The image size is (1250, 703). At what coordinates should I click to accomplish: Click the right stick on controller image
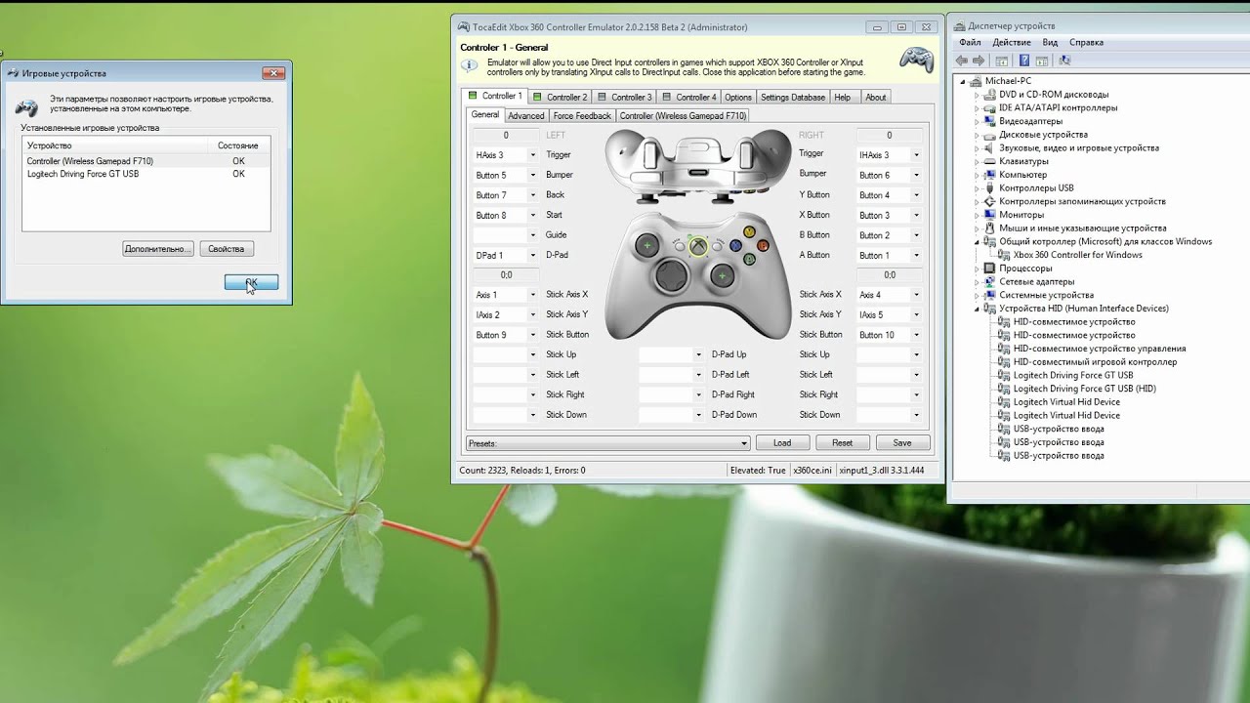(722, 276)
